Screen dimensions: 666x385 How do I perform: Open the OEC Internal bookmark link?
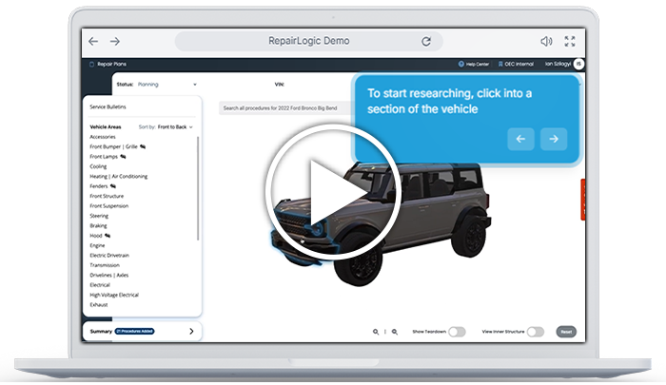[x=516, y=64]
